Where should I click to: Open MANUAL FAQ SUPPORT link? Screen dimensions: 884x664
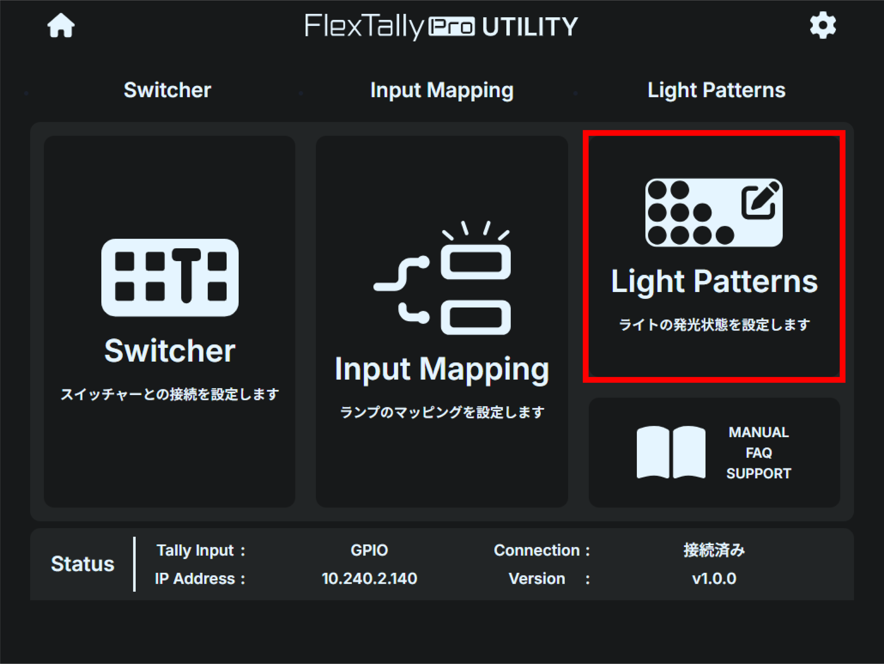pyautogui.click(x=758, y=452)
